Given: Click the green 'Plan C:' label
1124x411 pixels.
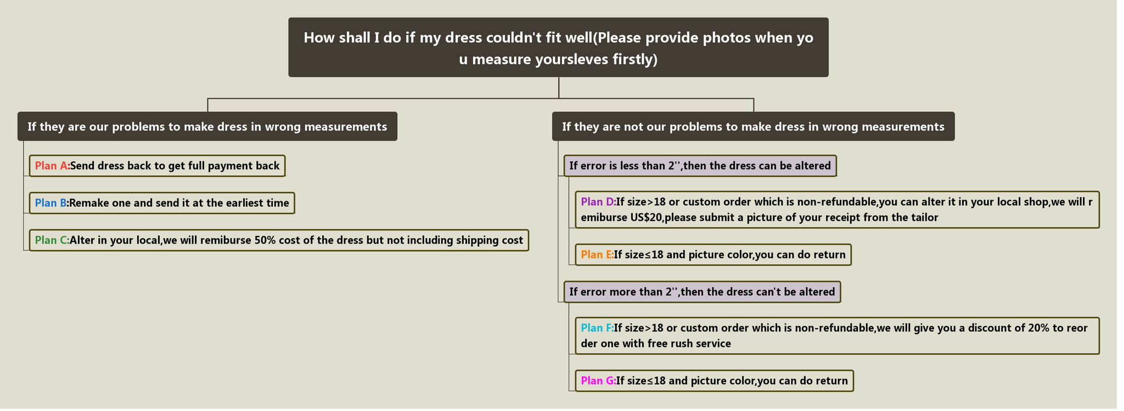Looking at the screenshot, I should [52, 240].
